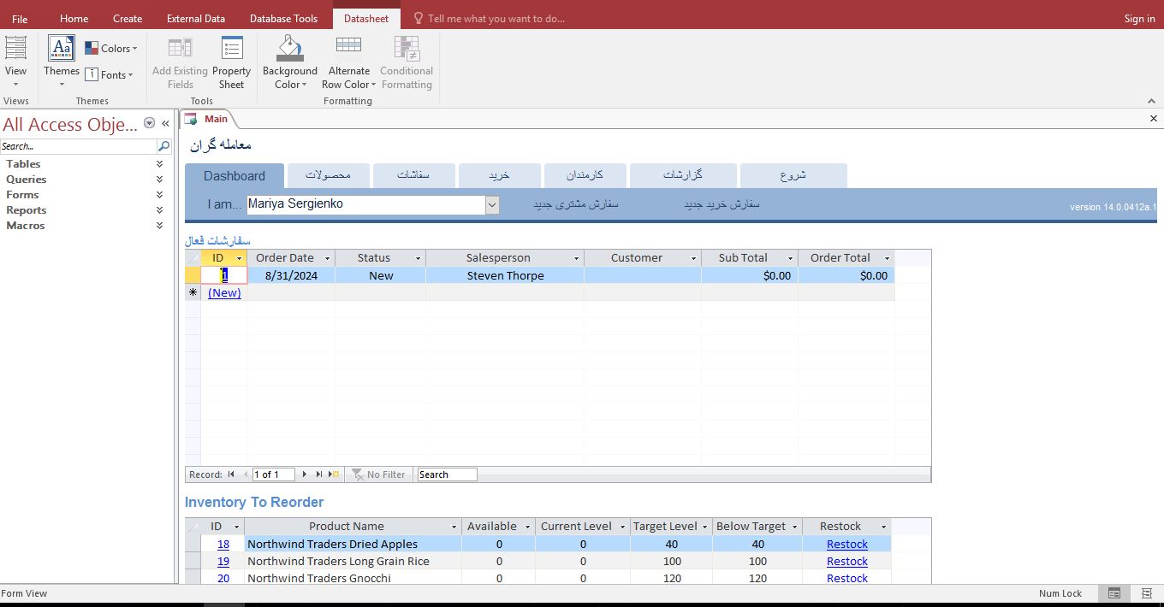Open the Salesperson column filter arrow
This screenshot has height=607, width=1164.
[x=576, y=258]
